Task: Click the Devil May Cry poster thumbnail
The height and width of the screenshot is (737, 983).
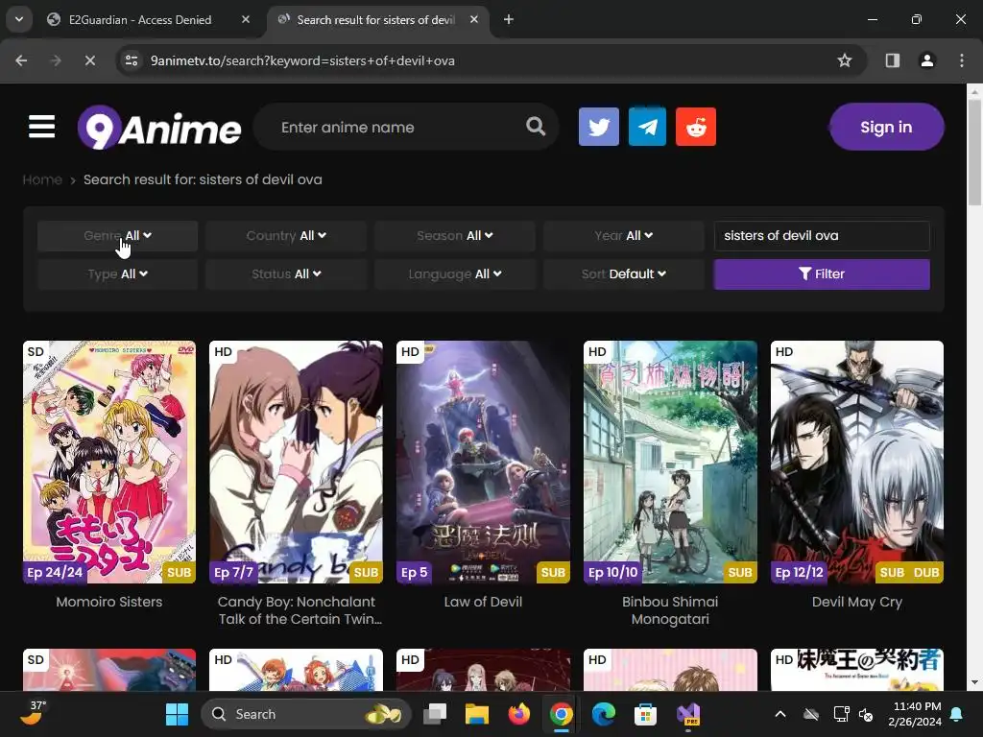Action: tap(856, 462)
